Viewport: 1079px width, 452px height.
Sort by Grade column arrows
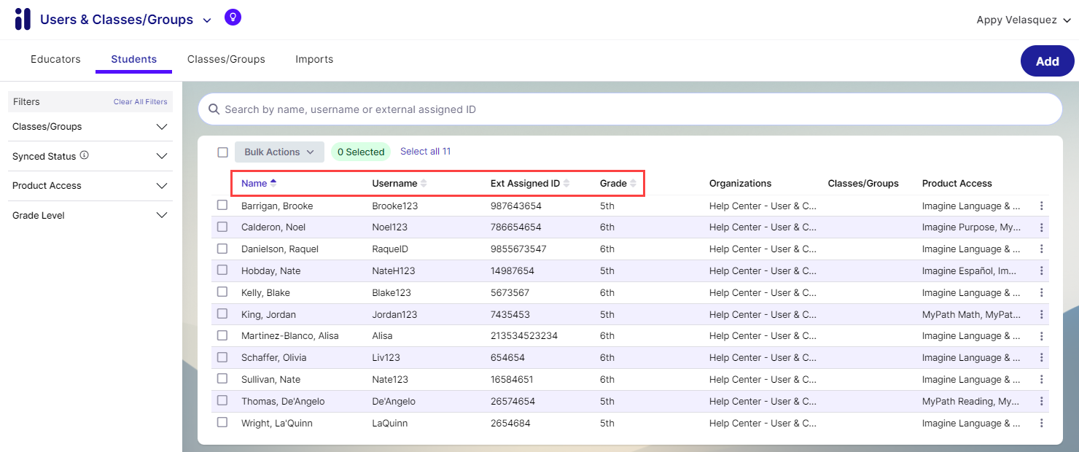[x=633, y=183]
